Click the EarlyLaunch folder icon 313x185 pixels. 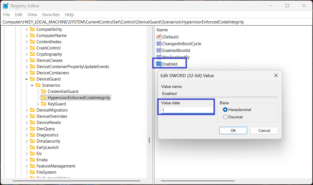32,147
